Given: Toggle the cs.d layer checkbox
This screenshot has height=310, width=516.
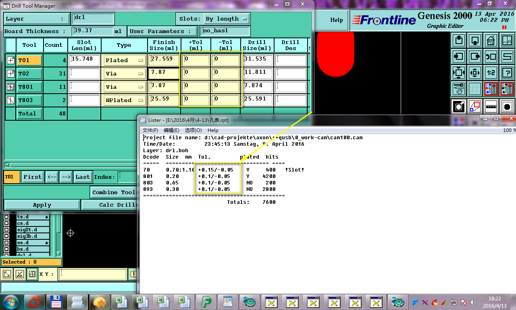Looking at the screenshot, I should [x=6, y=223].
